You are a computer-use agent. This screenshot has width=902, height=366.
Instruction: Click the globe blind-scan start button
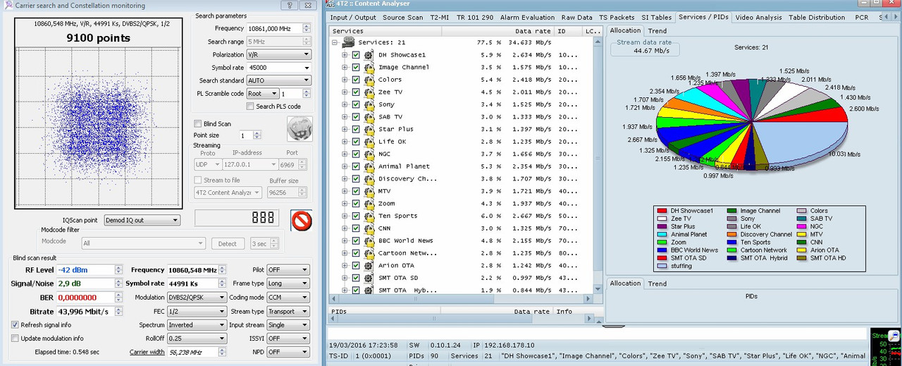[299, 128]
